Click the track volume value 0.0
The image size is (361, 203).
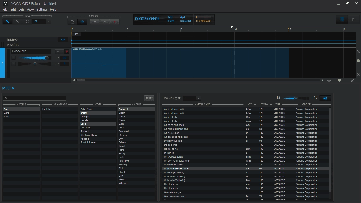[x=64, y=58]
